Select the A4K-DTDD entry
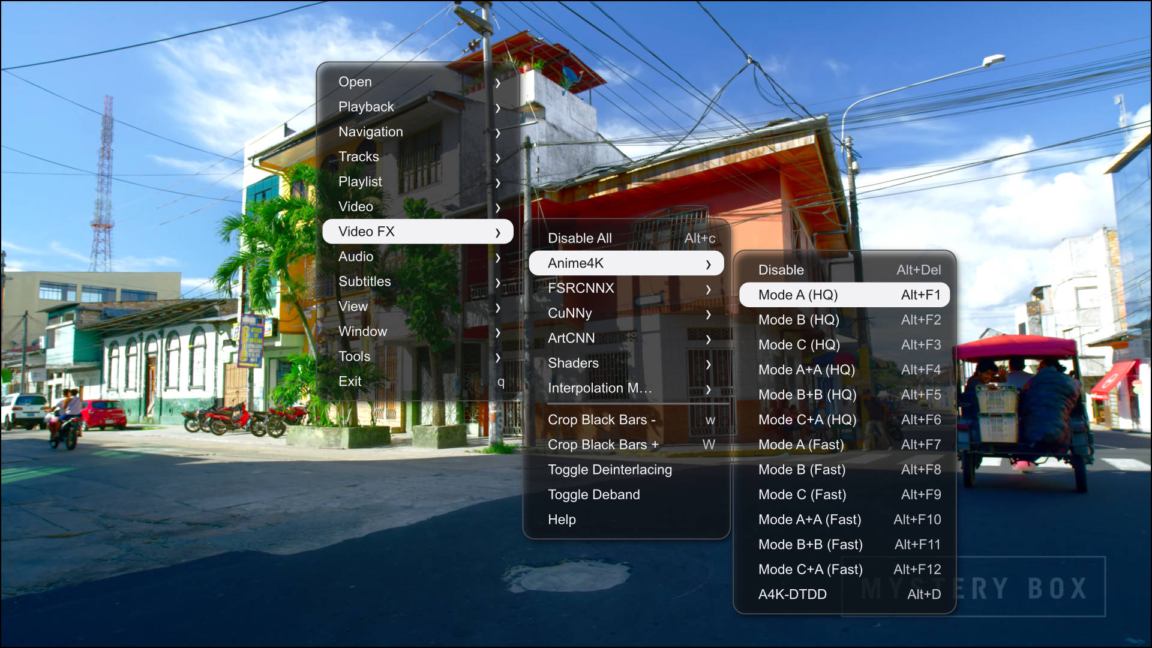 pos(845,595)
